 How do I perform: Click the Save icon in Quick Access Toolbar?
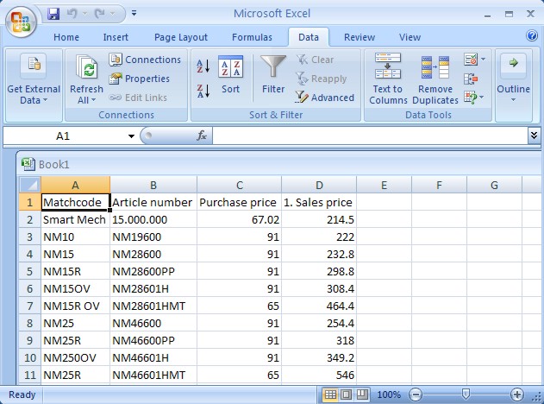[x=53, y=14]
